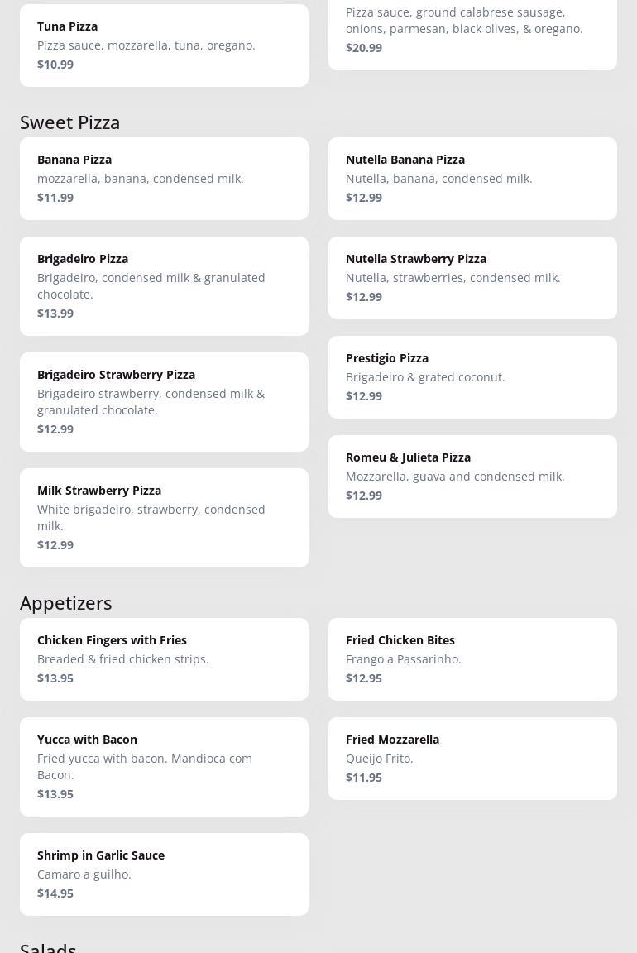
Task: Open the Prestigio Pizza card
Action: (x=472, y=376)
